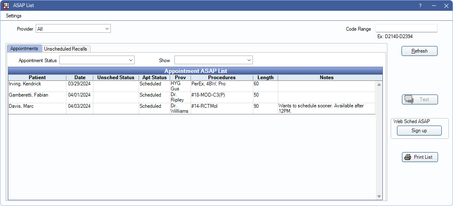This screenshot has height=206, width=453.
Task: Switch to the Unscheduled Recalls tab
Action: pyautogui.click(x=66, y=48)
